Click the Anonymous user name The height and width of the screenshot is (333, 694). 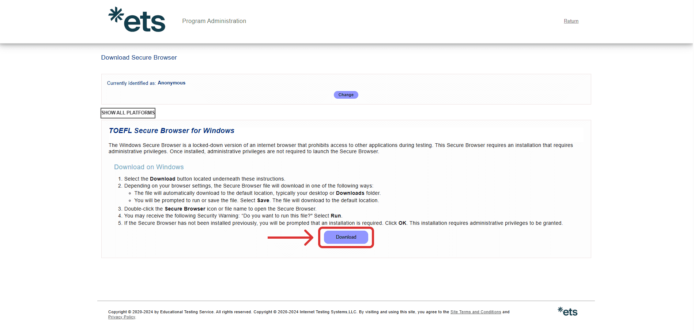[x=171, y=83]
